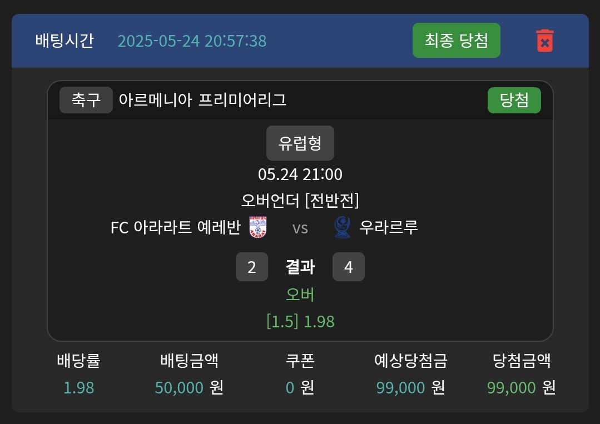Click the home score box showing 2
The width and height of the screenshot is (600, 424).
tap(252, 267)
